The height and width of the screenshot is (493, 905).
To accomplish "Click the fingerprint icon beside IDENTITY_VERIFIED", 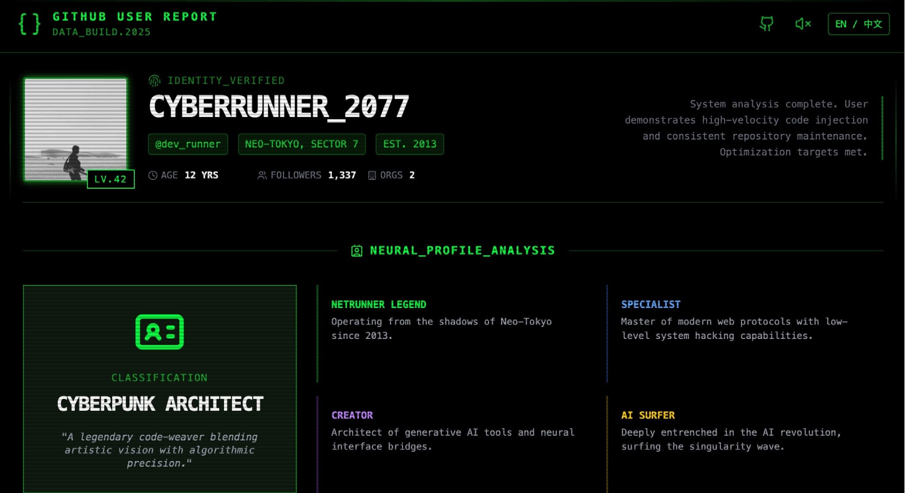I will click(154, 80).
